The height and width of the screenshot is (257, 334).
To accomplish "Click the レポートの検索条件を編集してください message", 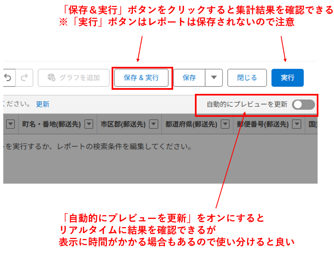I will [x=124, y=146].
